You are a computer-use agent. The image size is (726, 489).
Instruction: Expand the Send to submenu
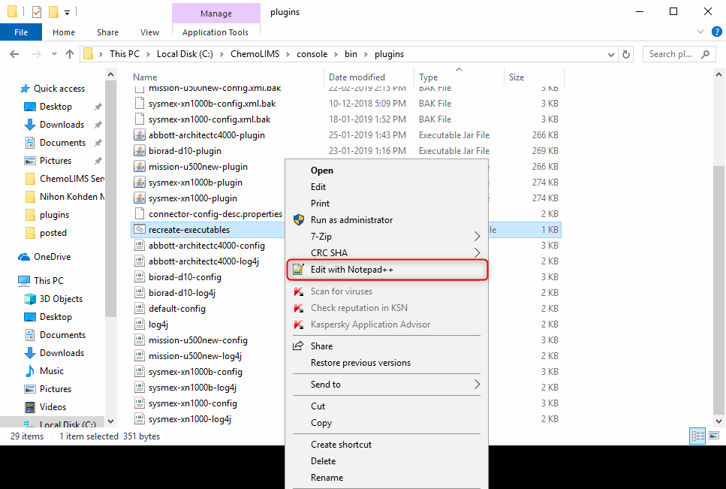(477, 385)
